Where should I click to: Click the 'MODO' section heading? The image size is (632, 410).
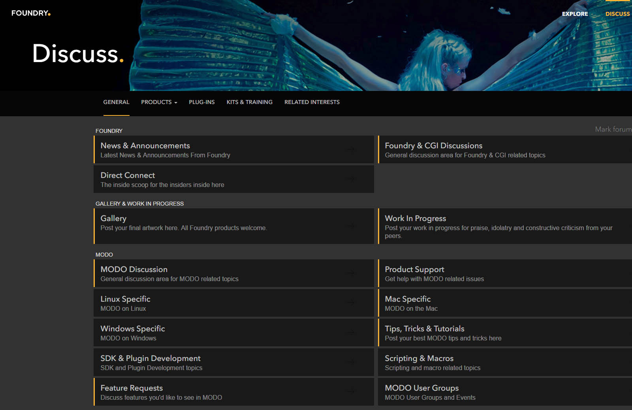coord(104,255)
